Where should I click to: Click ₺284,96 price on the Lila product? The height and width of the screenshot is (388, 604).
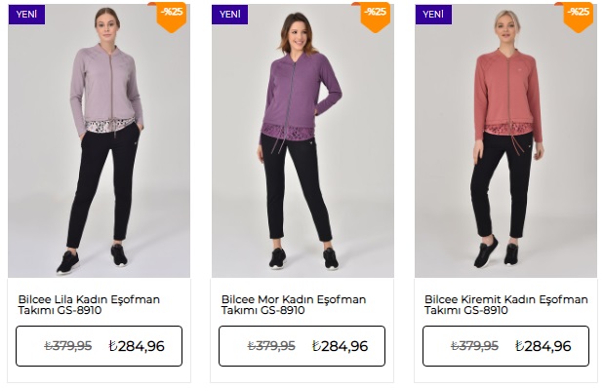[137, 346]
